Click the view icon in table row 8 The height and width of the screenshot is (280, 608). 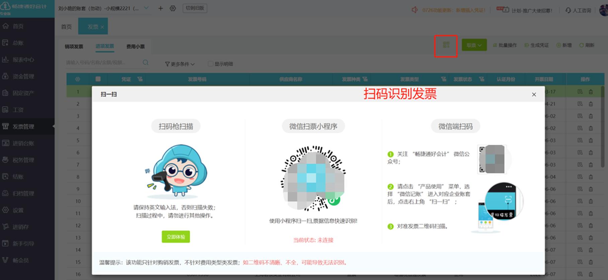[x=580, y=177]
